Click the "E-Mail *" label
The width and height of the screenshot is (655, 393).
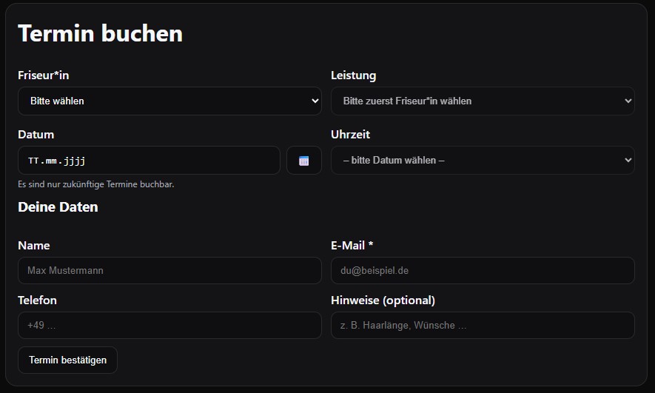pos(357,246)
